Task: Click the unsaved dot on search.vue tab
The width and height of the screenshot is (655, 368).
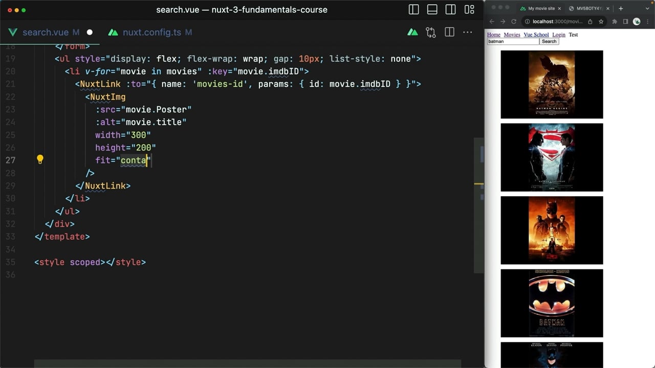Action: pyautogui.click(x=90, y=32)
